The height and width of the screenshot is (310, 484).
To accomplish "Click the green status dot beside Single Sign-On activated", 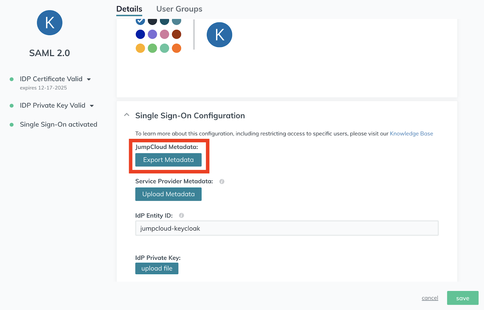I will (12, 124).
